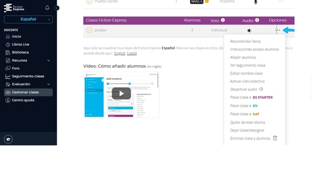
Task: Click the books icon beside Biblioteca
Action: [8, 53]
